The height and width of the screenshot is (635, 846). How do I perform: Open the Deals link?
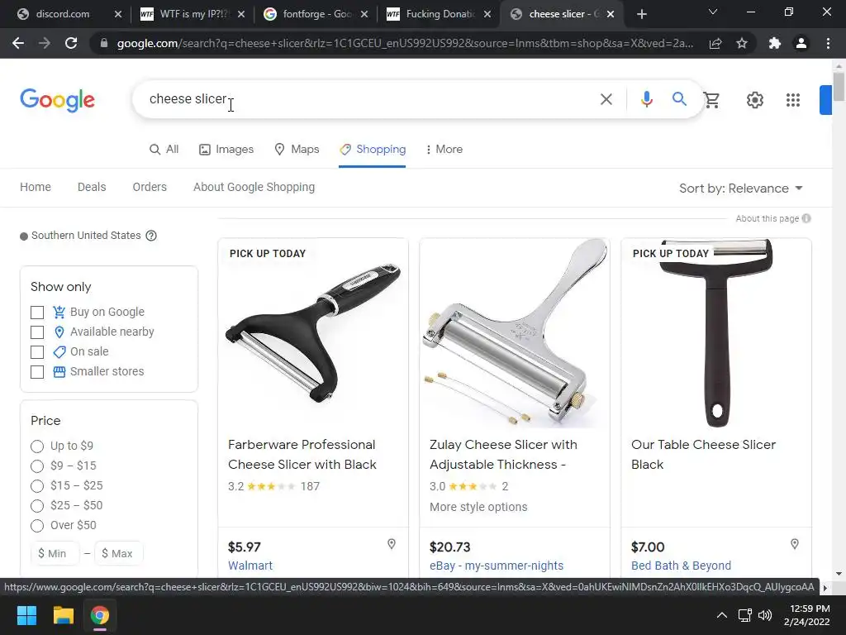[x=92, y=187]
